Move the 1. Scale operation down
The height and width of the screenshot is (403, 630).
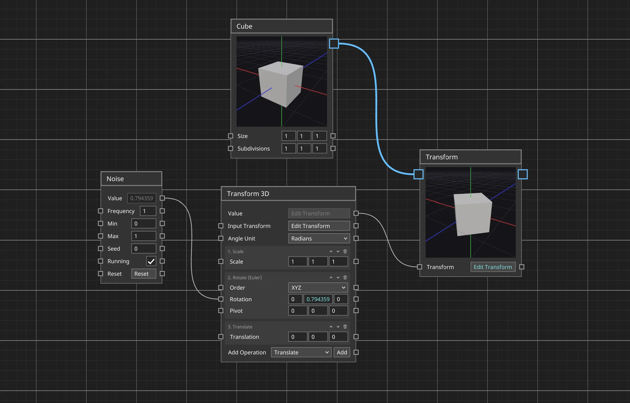click(x=338, y=251)
